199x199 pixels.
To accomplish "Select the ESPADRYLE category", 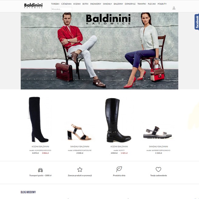I will click(x=130, y=4).
